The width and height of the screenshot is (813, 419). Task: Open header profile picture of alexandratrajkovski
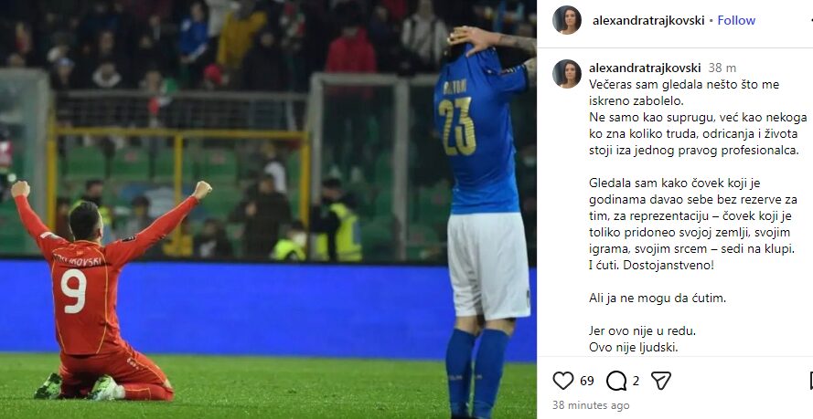point(567,20)
